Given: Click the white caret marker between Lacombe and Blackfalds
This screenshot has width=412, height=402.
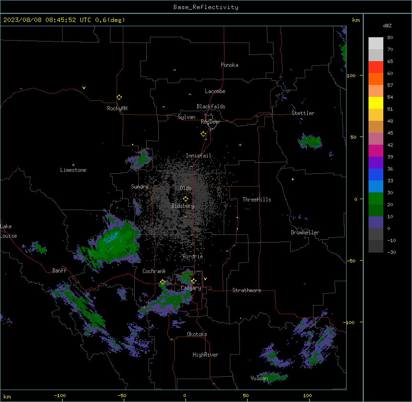Looking at the screenshot, I should point(190,95).
